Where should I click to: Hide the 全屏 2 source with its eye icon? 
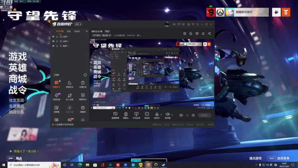click(x=53, y=41)
